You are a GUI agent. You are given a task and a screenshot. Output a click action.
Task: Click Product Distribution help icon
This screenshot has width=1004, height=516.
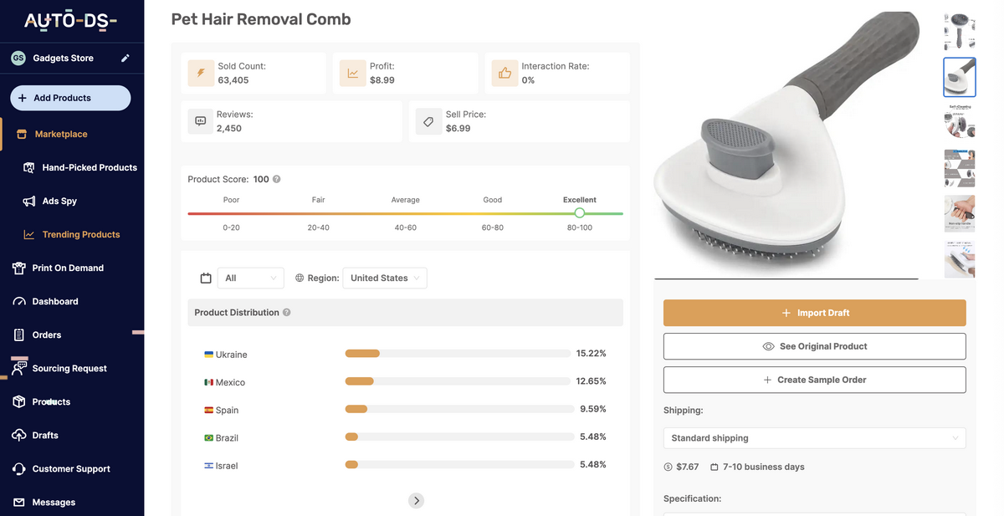pos(287,312)
